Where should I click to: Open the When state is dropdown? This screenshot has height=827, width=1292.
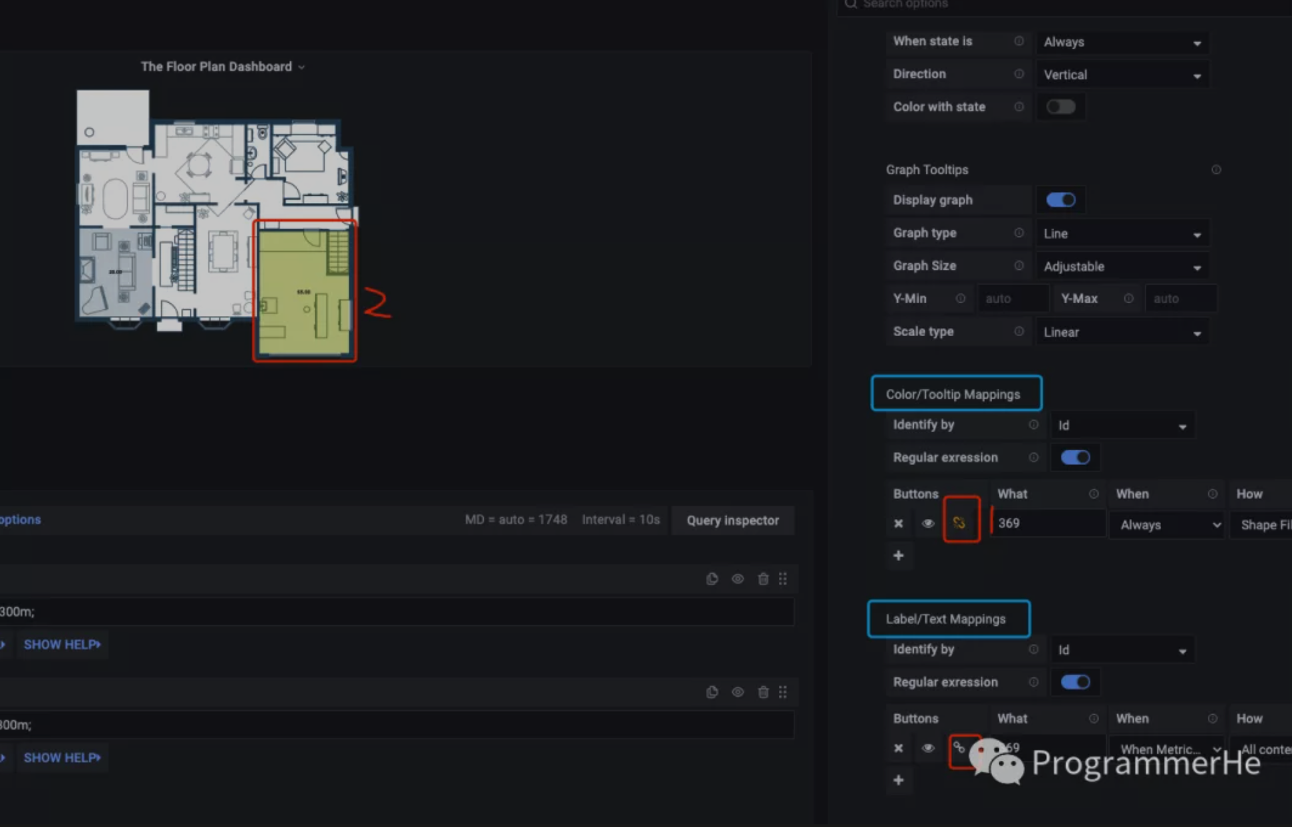(1122, 42)
